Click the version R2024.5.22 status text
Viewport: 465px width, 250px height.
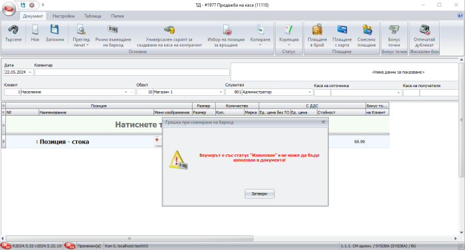pyautogui.click(x=37, y=246)
